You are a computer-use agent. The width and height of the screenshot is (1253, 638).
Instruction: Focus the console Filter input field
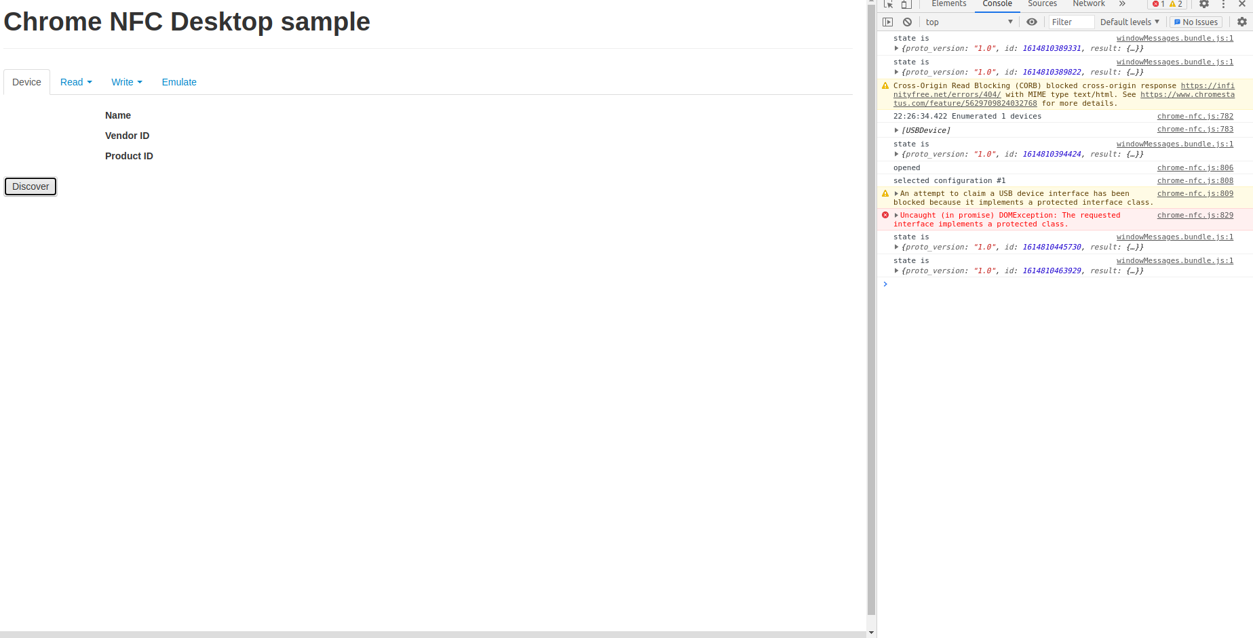pyautogui.click(x=1071, y=22)
